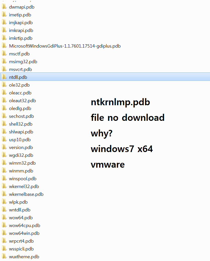Viewport: 210px width, 261px height.
Task: Click the folder icon beside oleaut32.pdb
Action: coord(4,100)
